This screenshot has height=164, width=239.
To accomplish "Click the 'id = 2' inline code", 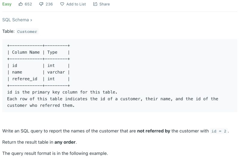I will (x=219, y=131).
